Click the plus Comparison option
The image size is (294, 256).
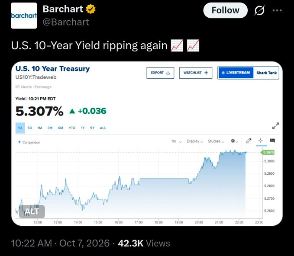29,142
